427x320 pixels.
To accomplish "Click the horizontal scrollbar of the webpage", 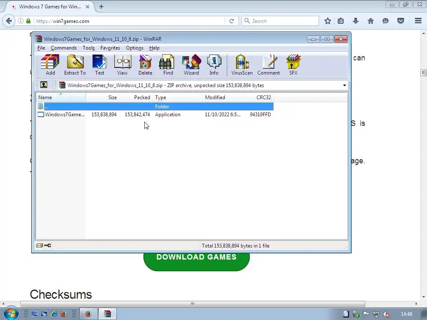I will [x=193, y=304].
